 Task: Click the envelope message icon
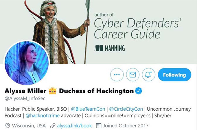tap(133, 75)
